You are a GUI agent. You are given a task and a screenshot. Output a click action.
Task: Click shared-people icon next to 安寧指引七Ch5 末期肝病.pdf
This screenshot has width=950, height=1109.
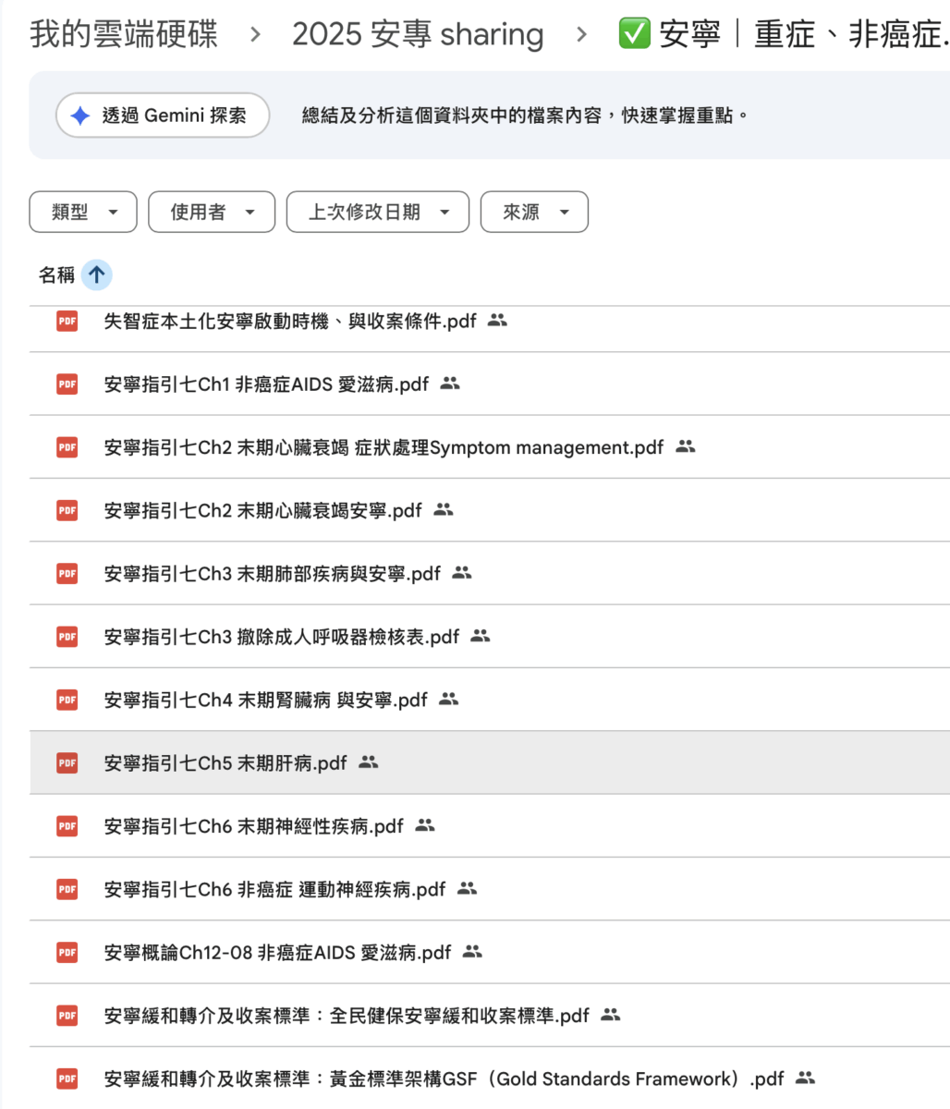point(369,762)
